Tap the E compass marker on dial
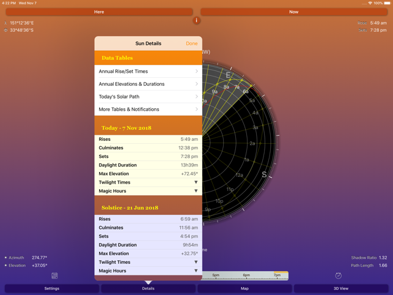The image size is (393, 295). click(x=228, y=75)
